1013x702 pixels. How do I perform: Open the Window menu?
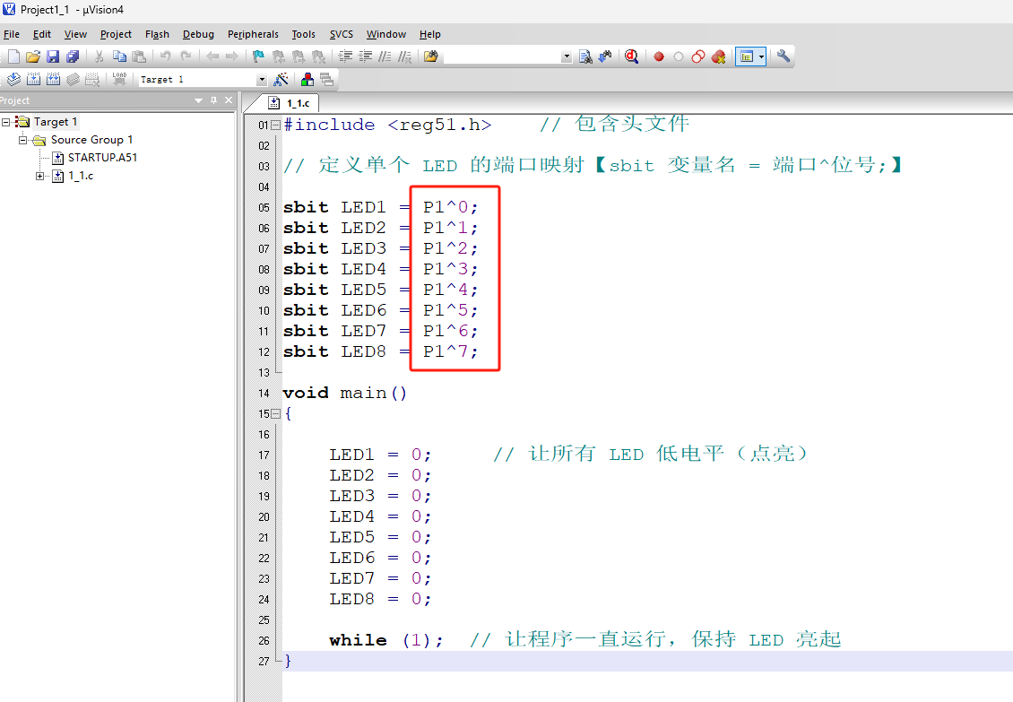pos(386,34)
